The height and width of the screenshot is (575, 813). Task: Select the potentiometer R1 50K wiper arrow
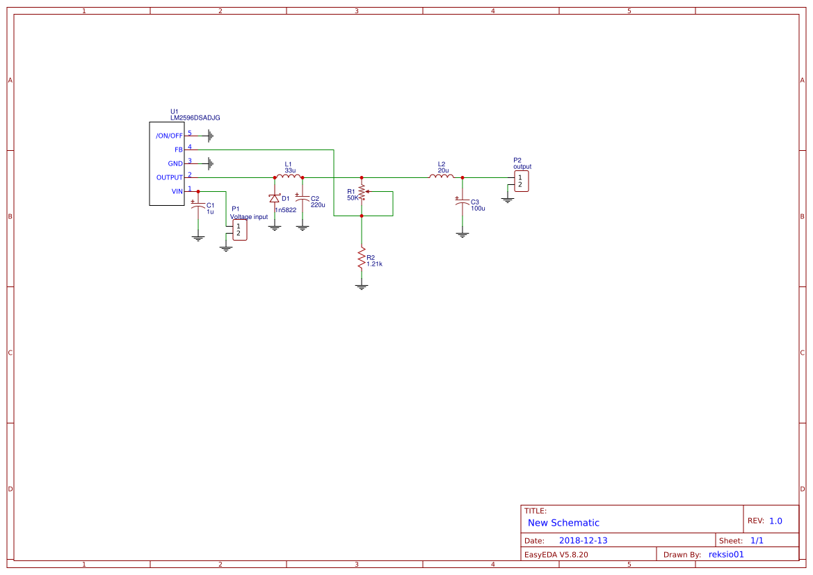(367, 192)
